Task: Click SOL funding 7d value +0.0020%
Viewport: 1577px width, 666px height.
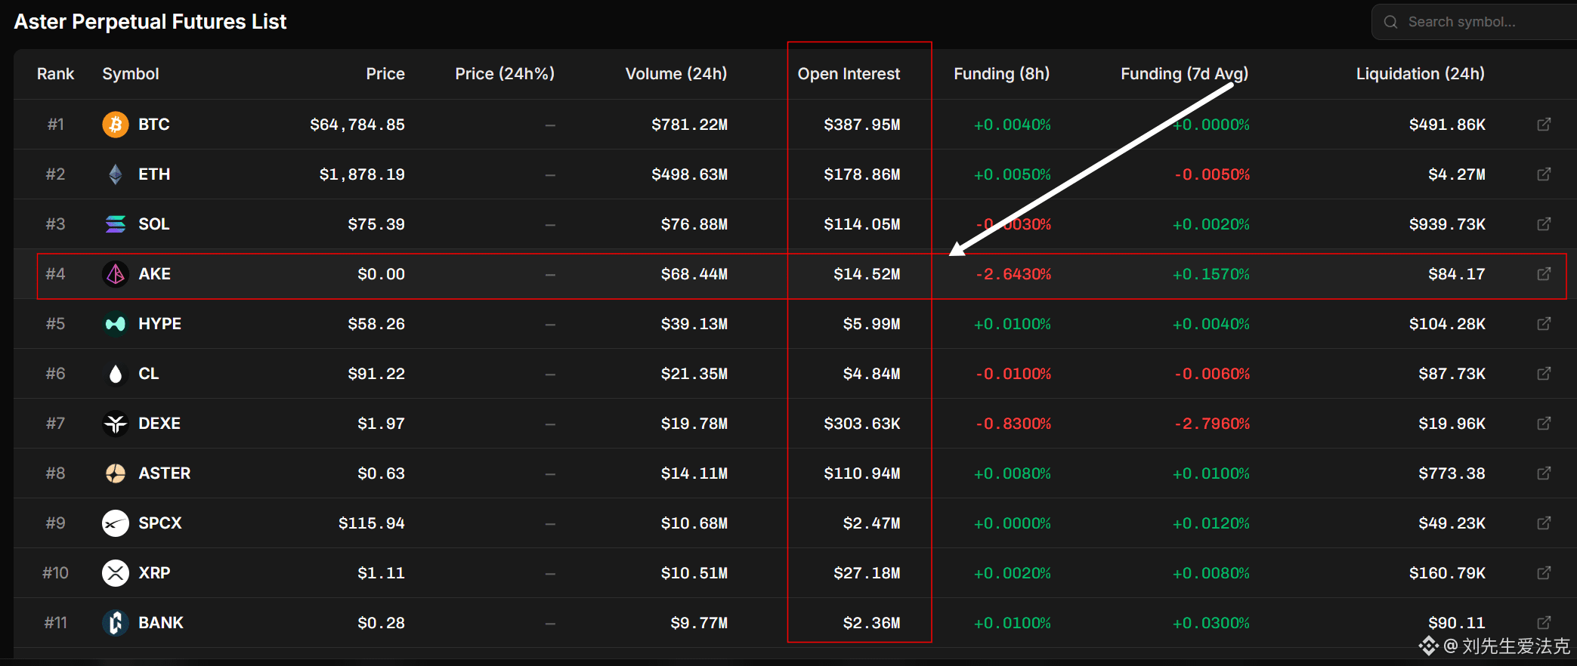Action: pos(1211,224)
